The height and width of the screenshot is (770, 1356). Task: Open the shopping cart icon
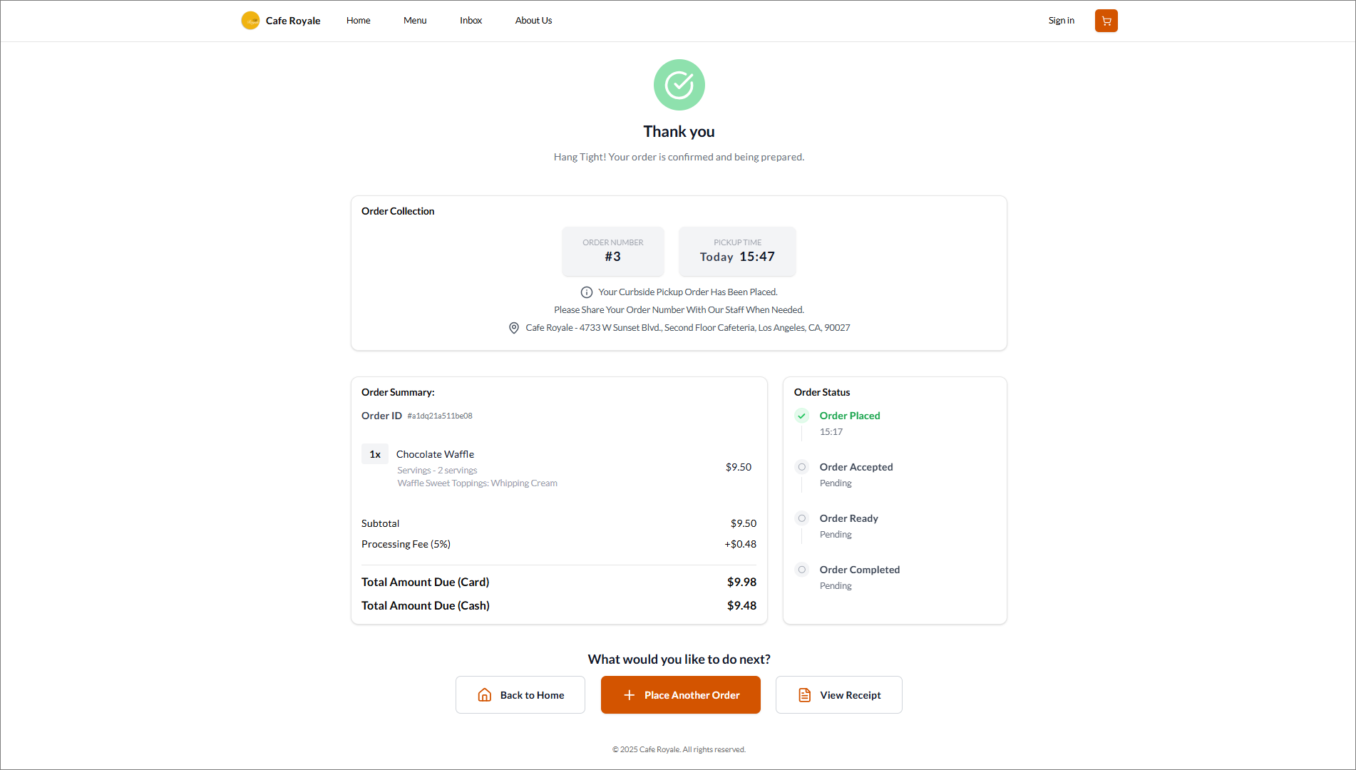point(1106,21)
